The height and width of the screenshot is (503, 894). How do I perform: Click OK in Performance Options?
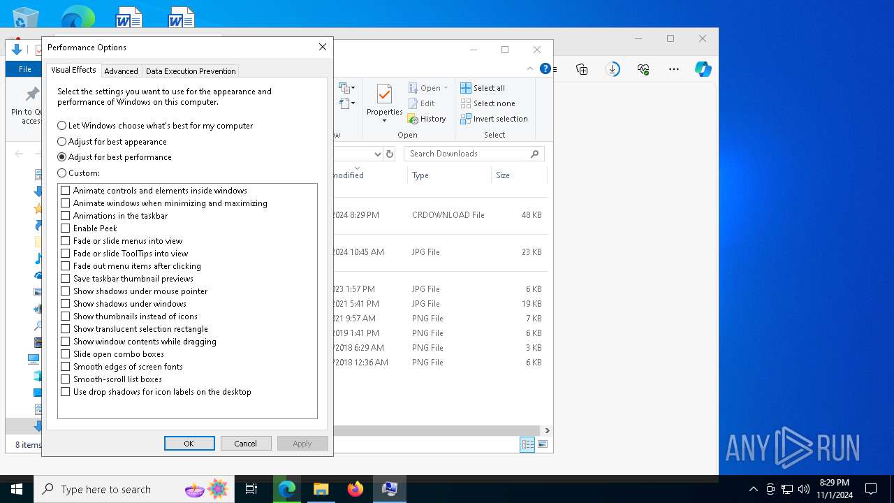pos(189,444)
